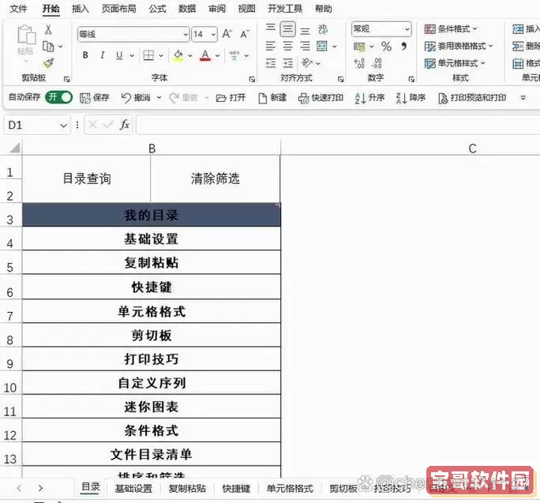Expand the borders dropdown arrow
540x503 pixels.
161,55
